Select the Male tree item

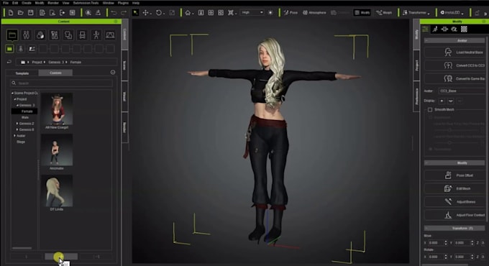click(x=25, y=118)
